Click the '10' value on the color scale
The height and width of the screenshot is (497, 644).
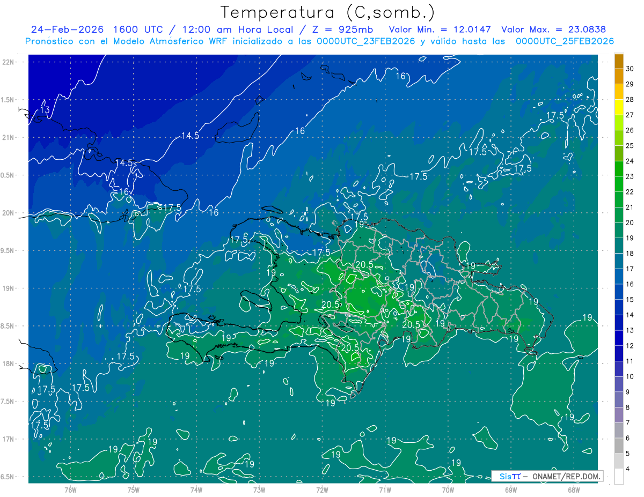(x=630, y=376)
